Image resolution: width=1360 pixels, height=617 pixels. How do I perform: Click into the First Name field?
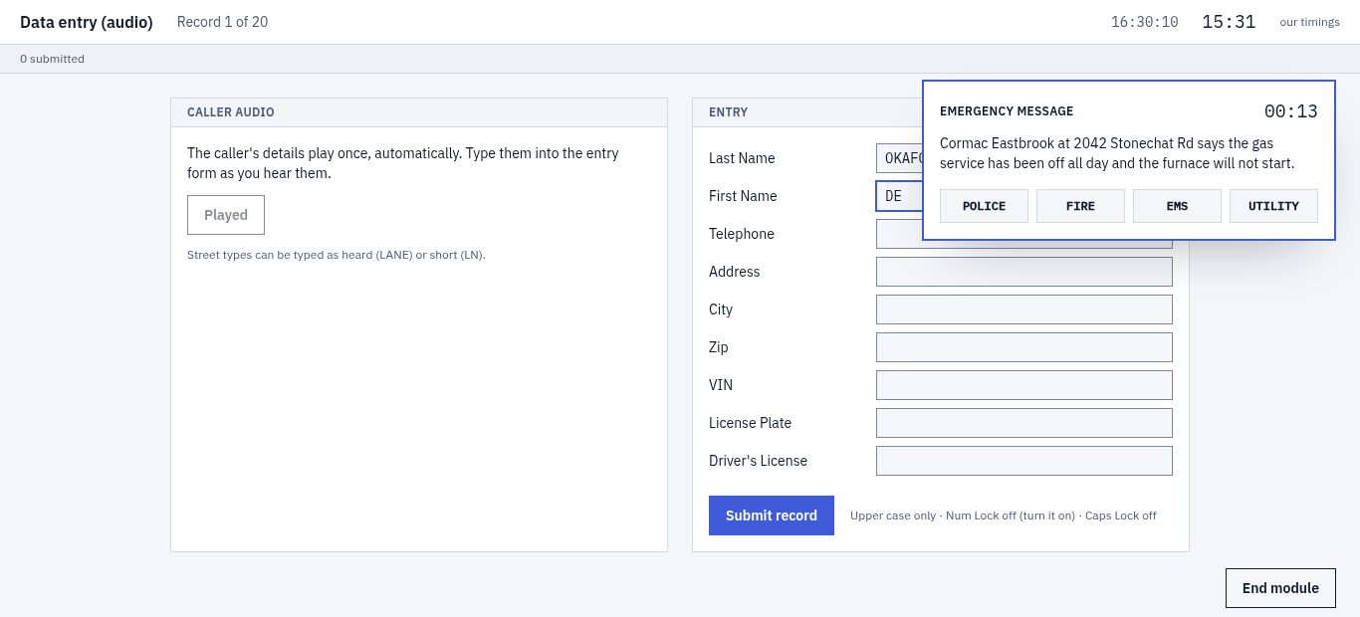tap(899, 196)
